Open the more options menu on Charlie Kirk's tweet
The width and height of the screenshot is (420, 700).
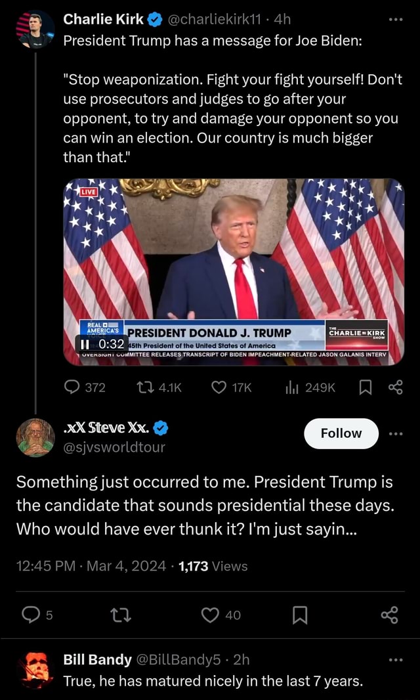[394, 19]
